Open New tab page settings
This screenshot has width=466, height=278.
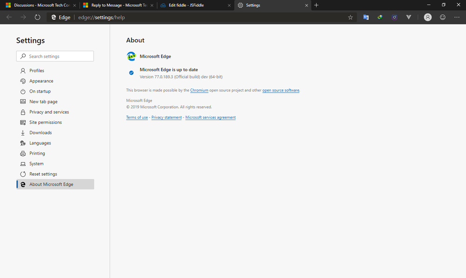(56, 102)
